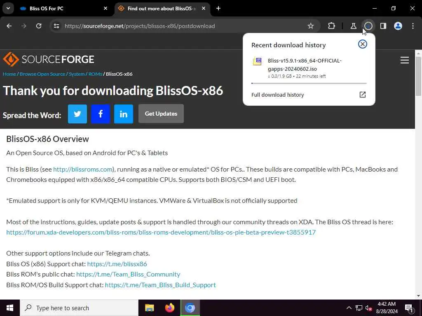Click the Home breadcrumb link
Image resolution: width=422 pixels, height=316 pixels.
tap(9, 74)
